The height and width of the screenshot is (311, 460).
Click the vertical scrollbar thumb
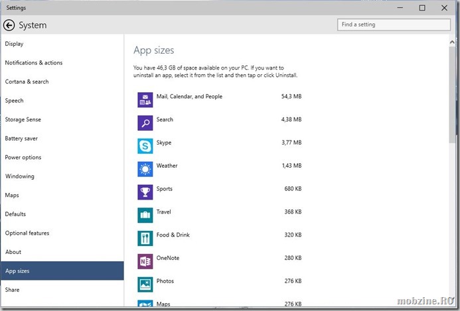tap(452, 95)
